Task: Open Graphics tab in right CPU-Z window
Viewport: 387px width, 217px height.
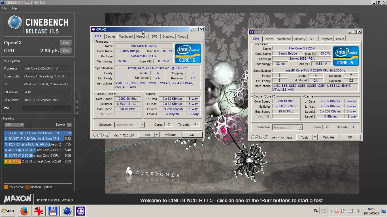Action: 326,39
